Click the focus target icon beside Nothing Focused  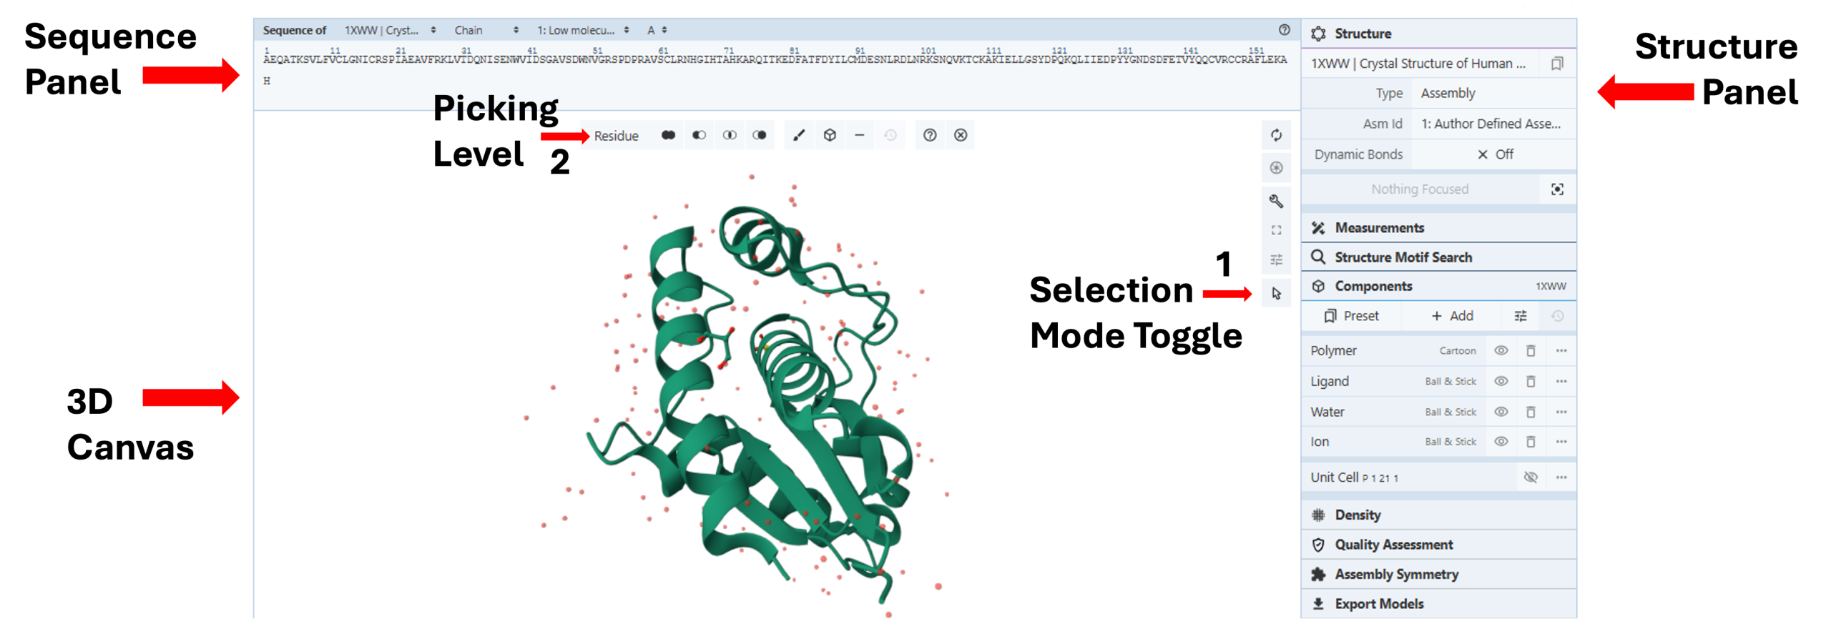tap(1557, 189)
